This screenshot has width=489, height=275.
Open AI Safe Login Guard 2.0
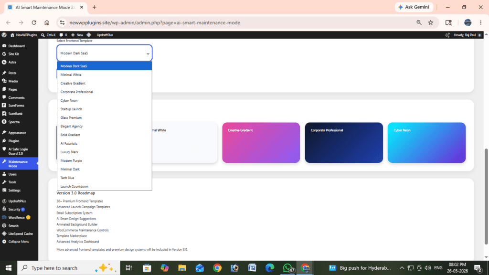[x=19, y=151]
